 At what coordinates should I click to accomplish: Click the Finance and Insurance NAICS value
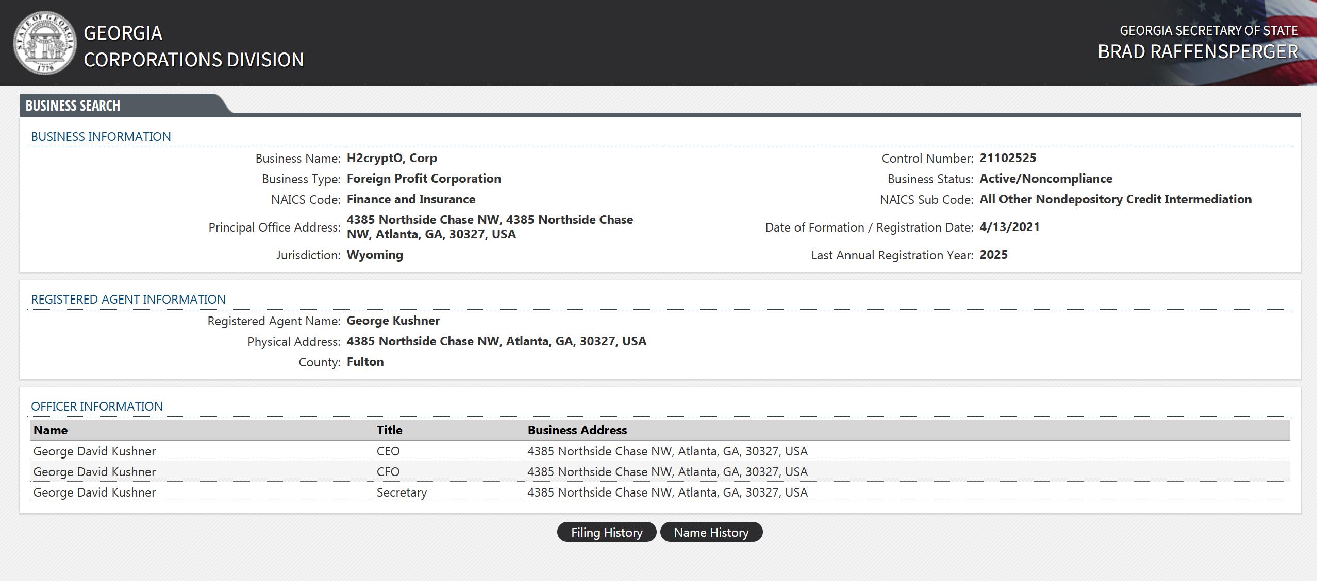(x=411, y=199)
